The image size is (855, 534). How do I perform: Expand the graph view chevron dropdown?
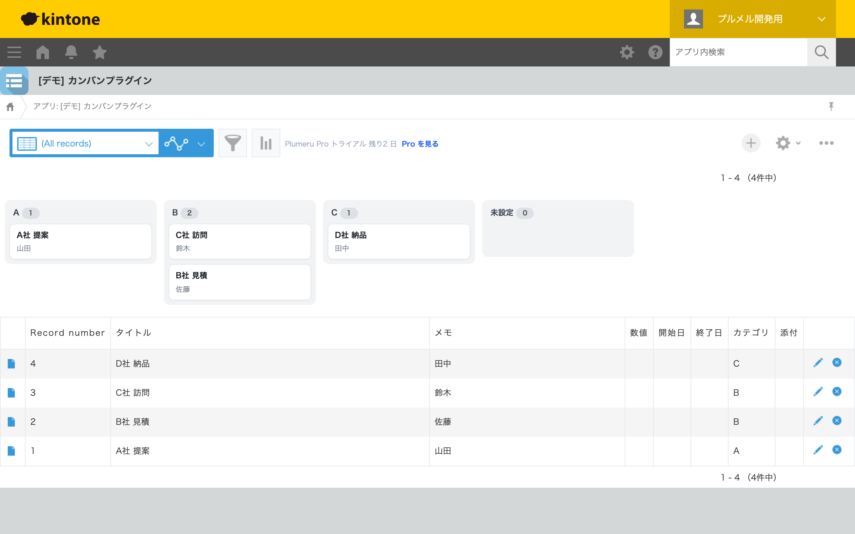201,144
